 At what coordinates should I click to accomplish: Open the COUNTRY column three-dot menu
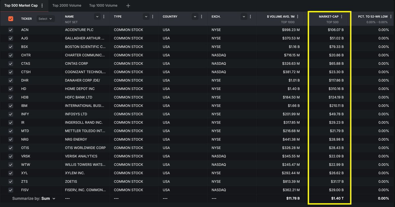[x=202, y=16]
